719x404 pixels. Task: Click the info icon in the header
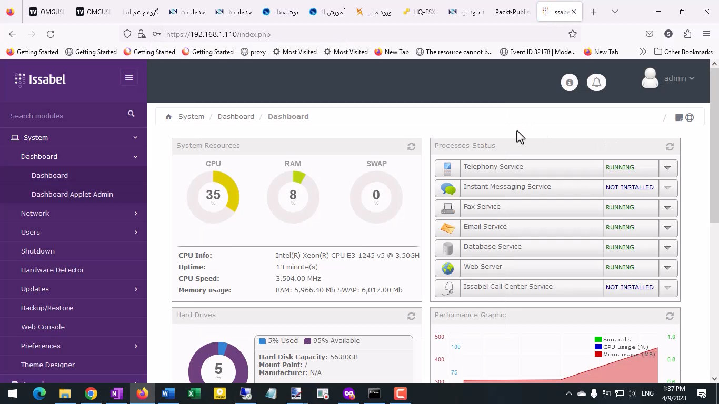[x=569, y=83]
